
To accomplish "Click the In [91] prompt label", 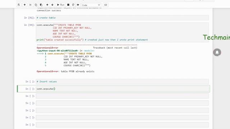I will pos(29,18).
